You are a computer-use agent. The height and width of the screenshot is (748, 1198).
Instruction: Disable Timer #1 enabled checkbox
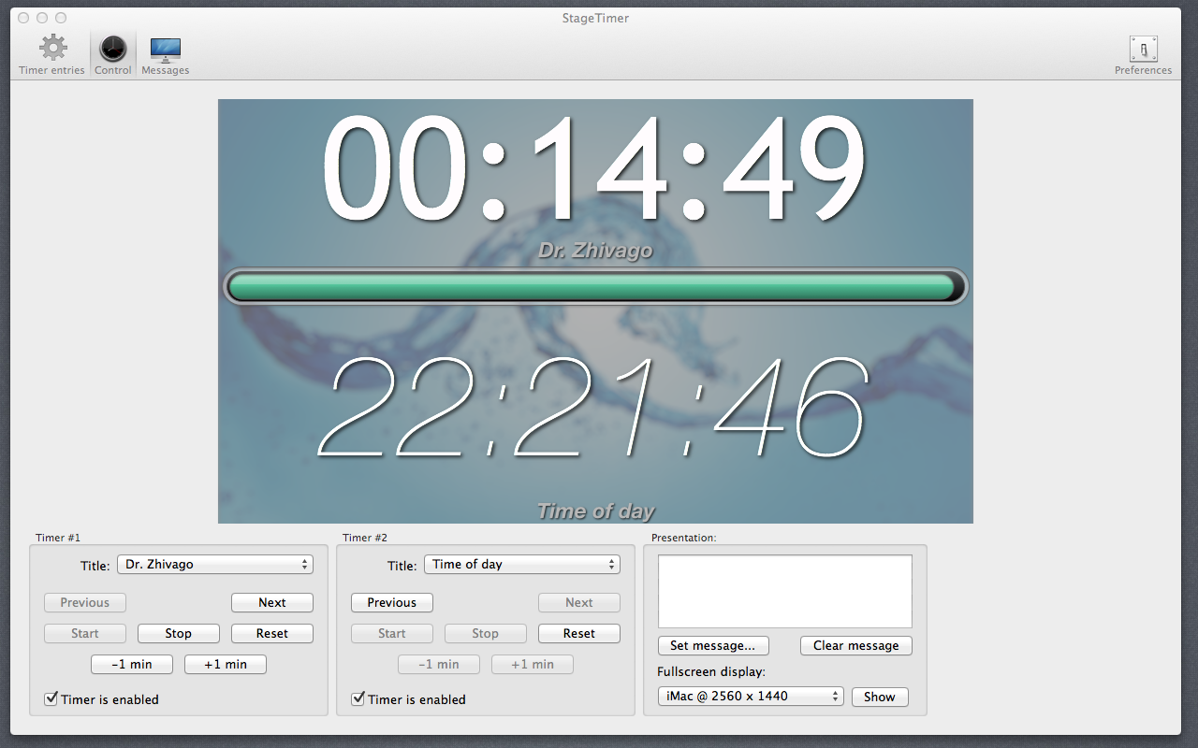tap(51, 698)
